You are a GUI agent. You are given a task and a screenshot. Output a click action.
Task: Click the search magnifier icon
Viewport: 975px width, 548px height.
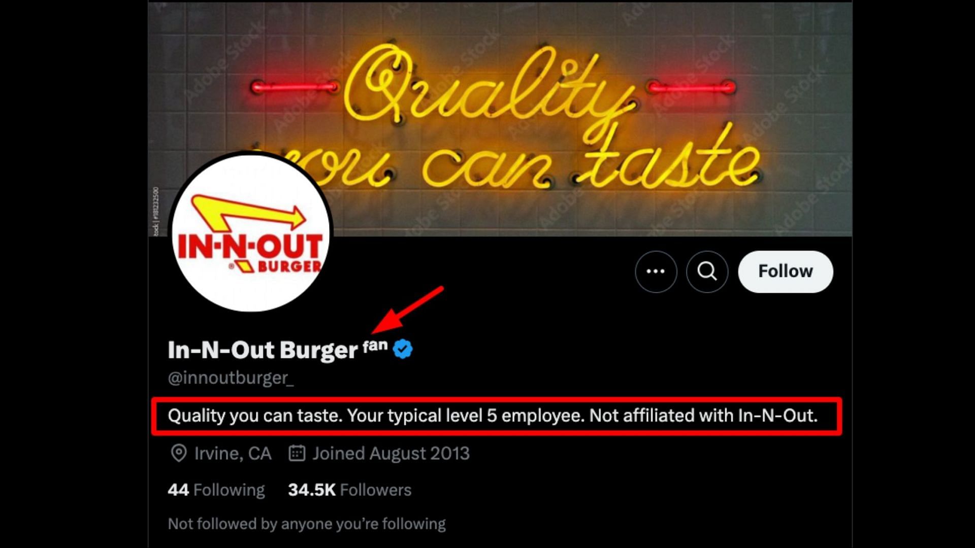(x=707, y=271)
